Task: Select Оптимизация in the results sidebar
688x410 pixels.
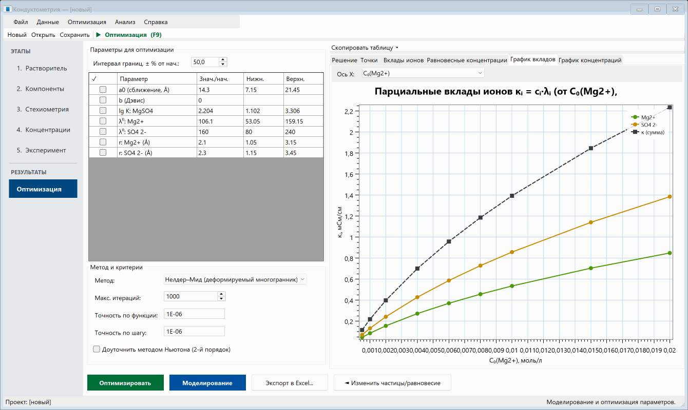Action: [43, 189]
